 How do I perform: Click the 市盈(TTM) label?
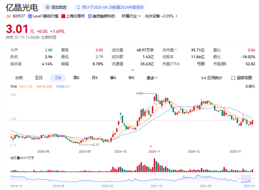[171, 64]
